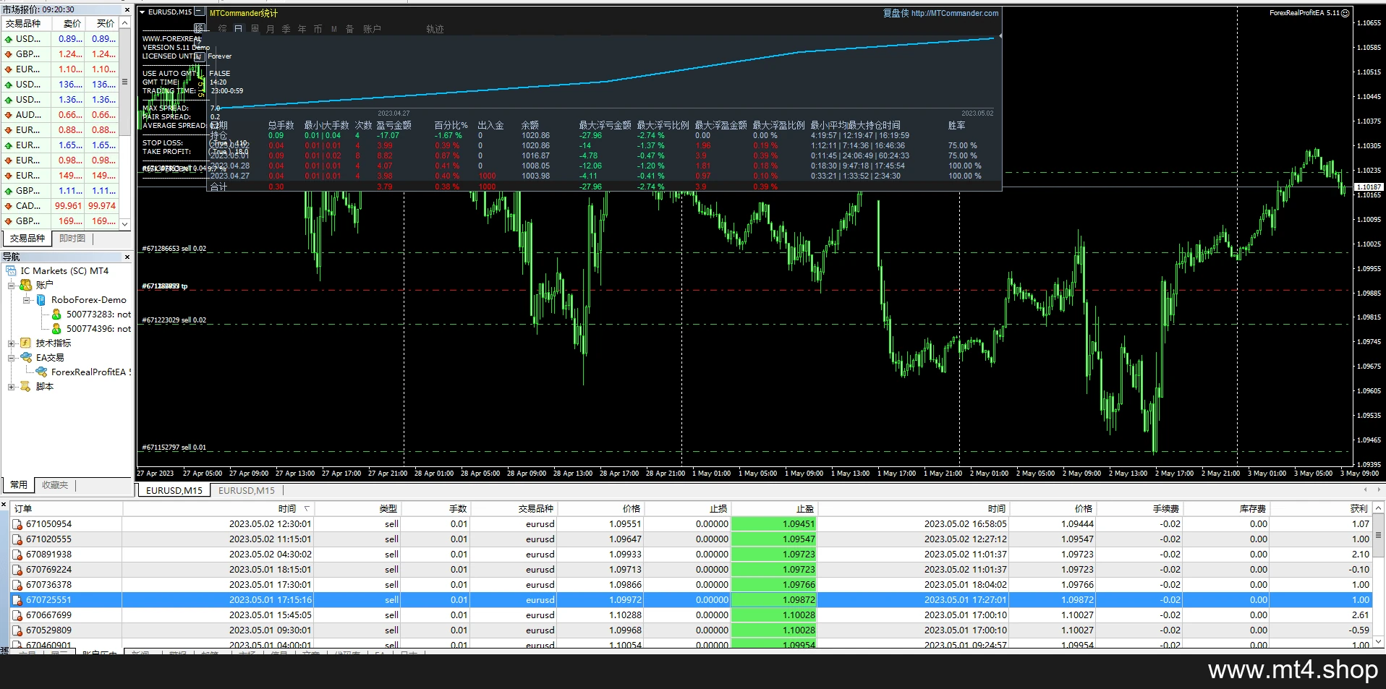This screenshot has width=1386, height=689.
Task: Select account 500774396 user icon
Action: point(56,329)
